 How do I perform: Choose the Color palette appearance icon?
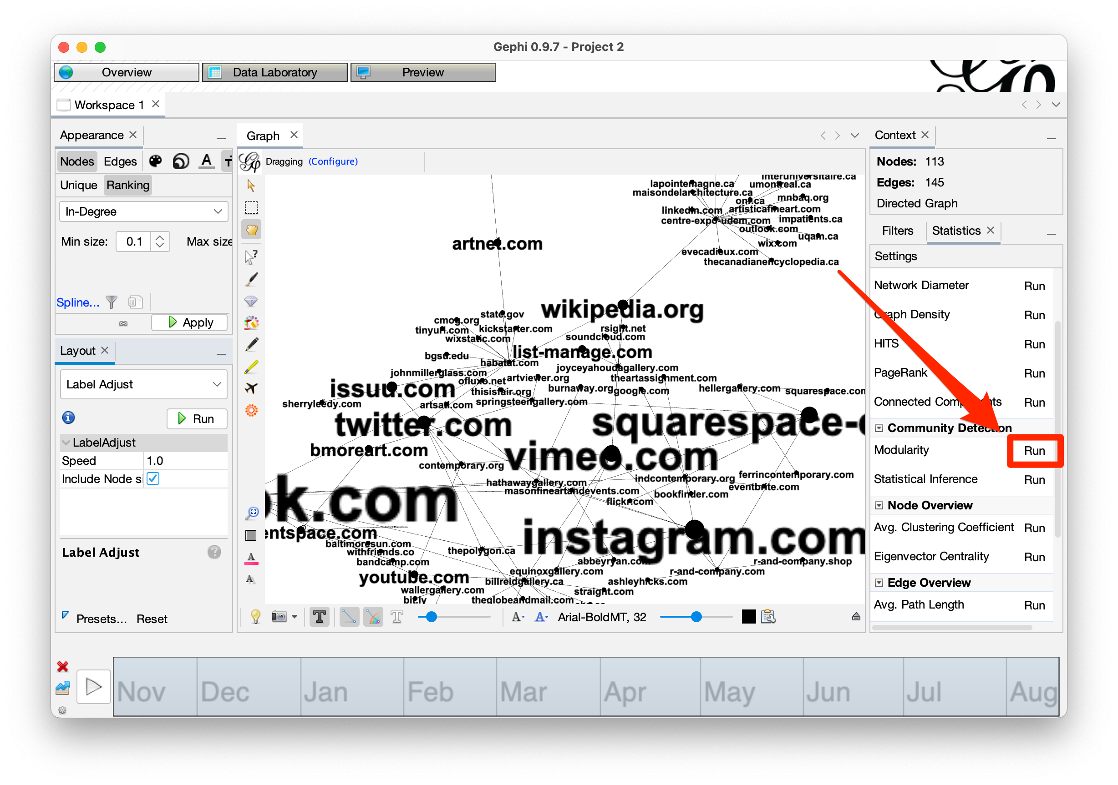[x=155, y=161]
